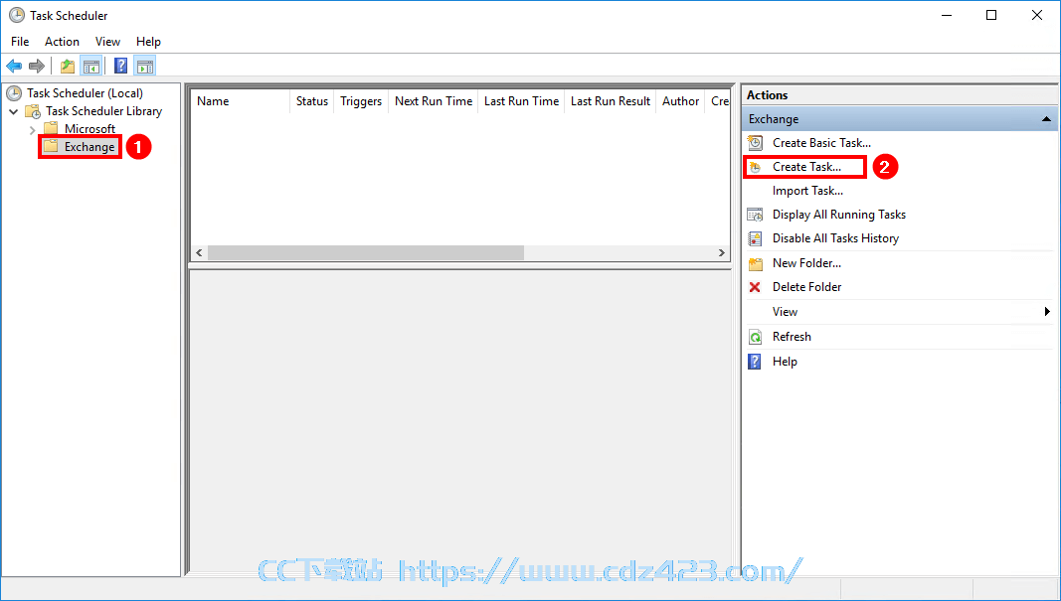The width and height of the screenshot is (1061, 601).
Task: Click Help label in Actions pane
Action: [x=785, y=362]
